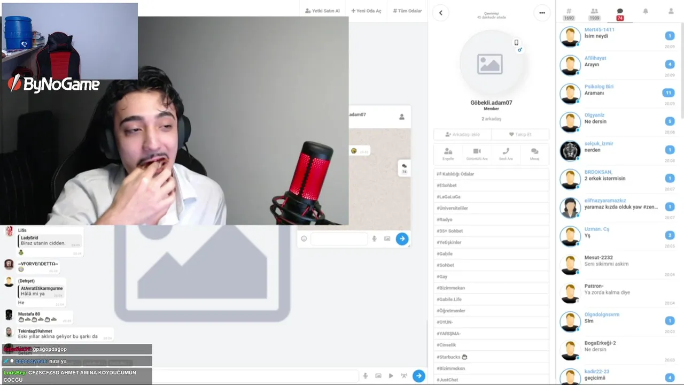Open the notifications bell tab
The width and height of the screenshot is (684, 385).
[x=646, y=11]
